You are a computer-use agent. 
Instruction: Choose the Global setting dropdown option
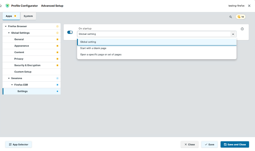point(157,42)
